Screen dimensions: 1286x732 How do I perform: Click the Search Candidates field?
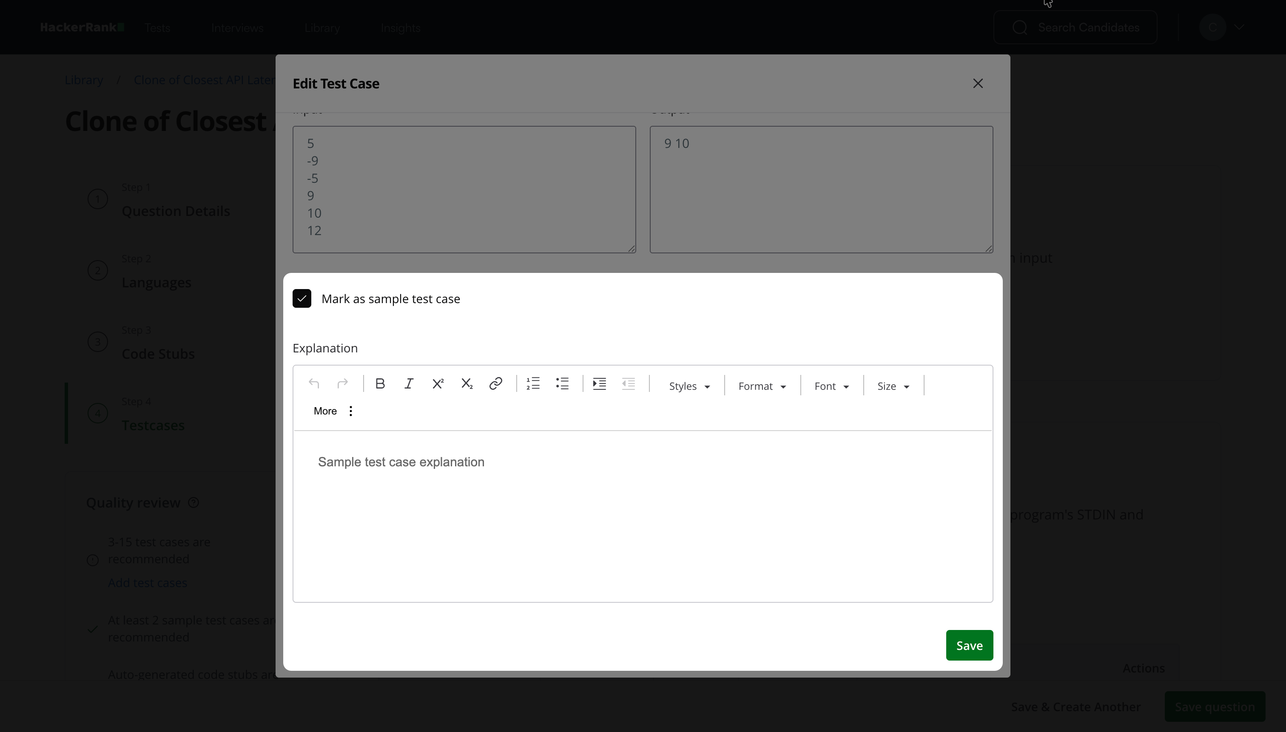tap(1075, 28)
